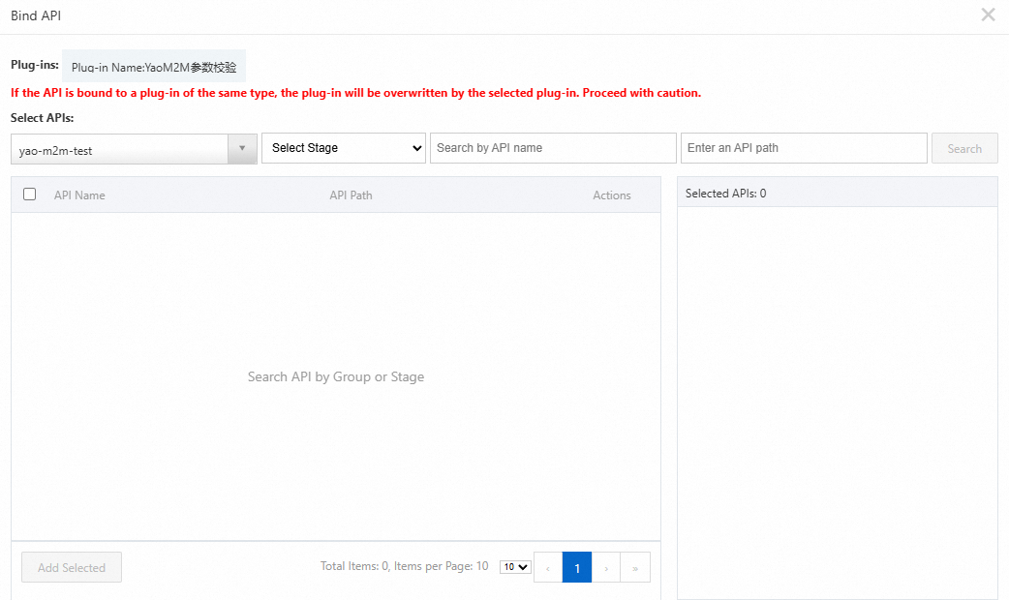
Task: Open the yao-m2m-test group dropdown
Action: coord(134,149)
